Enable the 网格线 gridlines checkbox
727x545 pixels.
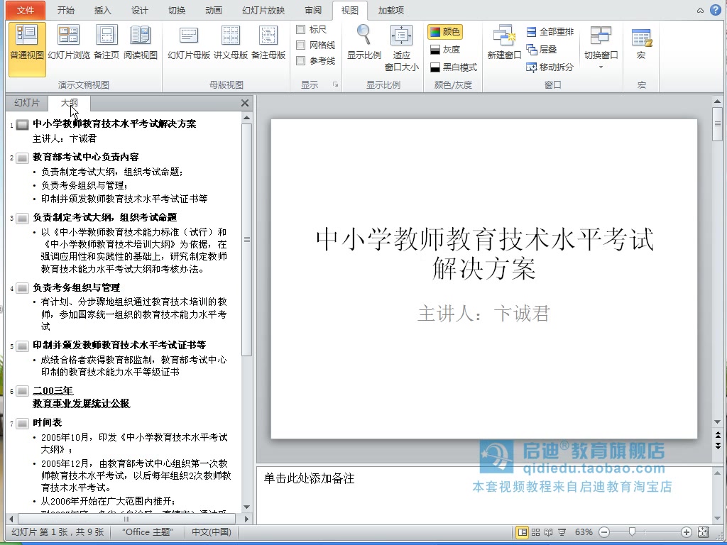302,44
